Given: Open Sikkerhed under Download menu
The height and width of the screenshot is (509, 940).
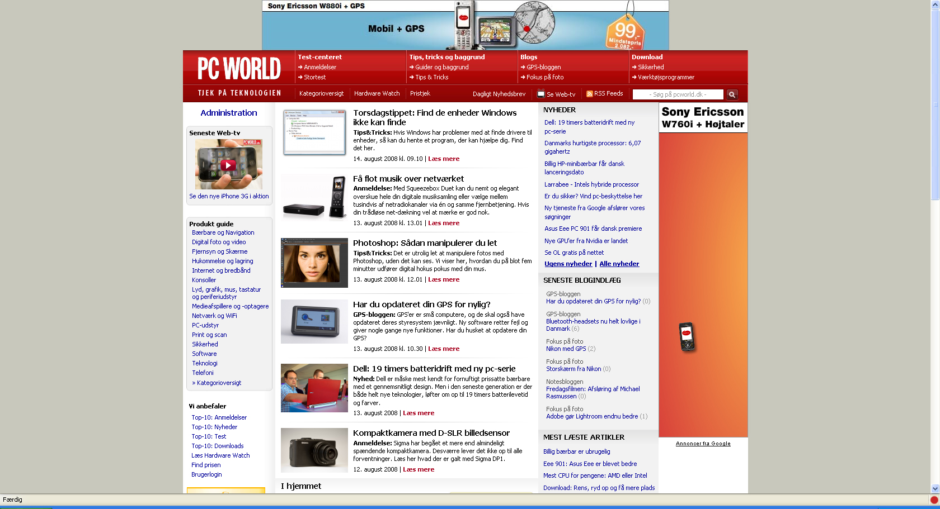Looking at the screenshot, I should (651, 67).
